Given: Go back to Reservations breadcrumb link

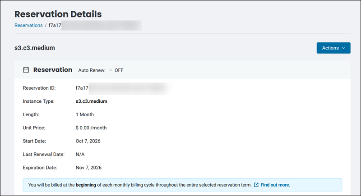Looking at the screenshot, I should click(28, 25).
